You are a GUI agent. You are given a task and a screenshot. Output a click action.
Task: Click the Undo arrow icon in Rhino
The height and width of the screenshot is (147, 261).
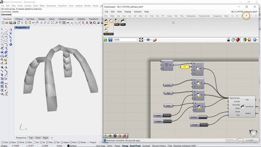33,23
